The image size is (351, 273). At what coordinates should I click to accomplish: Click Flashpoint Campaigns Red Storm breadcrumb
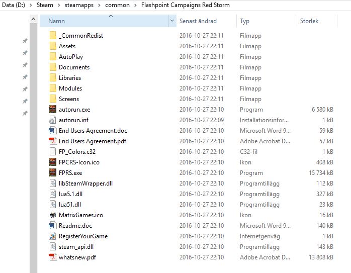tap(186, 5)
